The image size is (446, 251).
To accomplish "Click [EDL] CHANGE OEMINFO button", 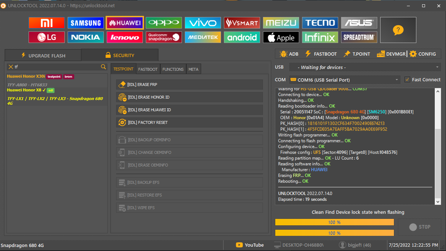I will click(190, 152).
